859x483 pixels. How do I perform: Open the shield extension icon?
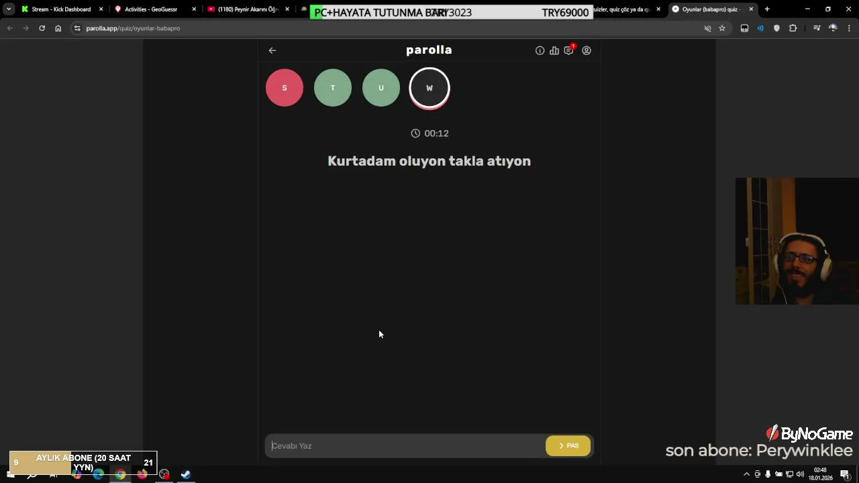[776, 28]
